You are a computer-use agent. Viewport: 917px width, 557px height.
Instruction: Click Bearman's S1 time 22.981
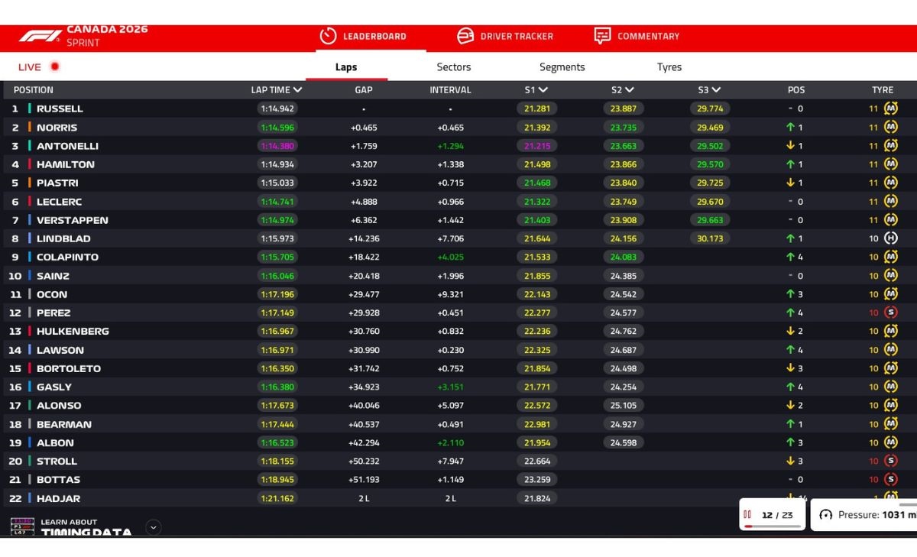click(x=537, y=424)
